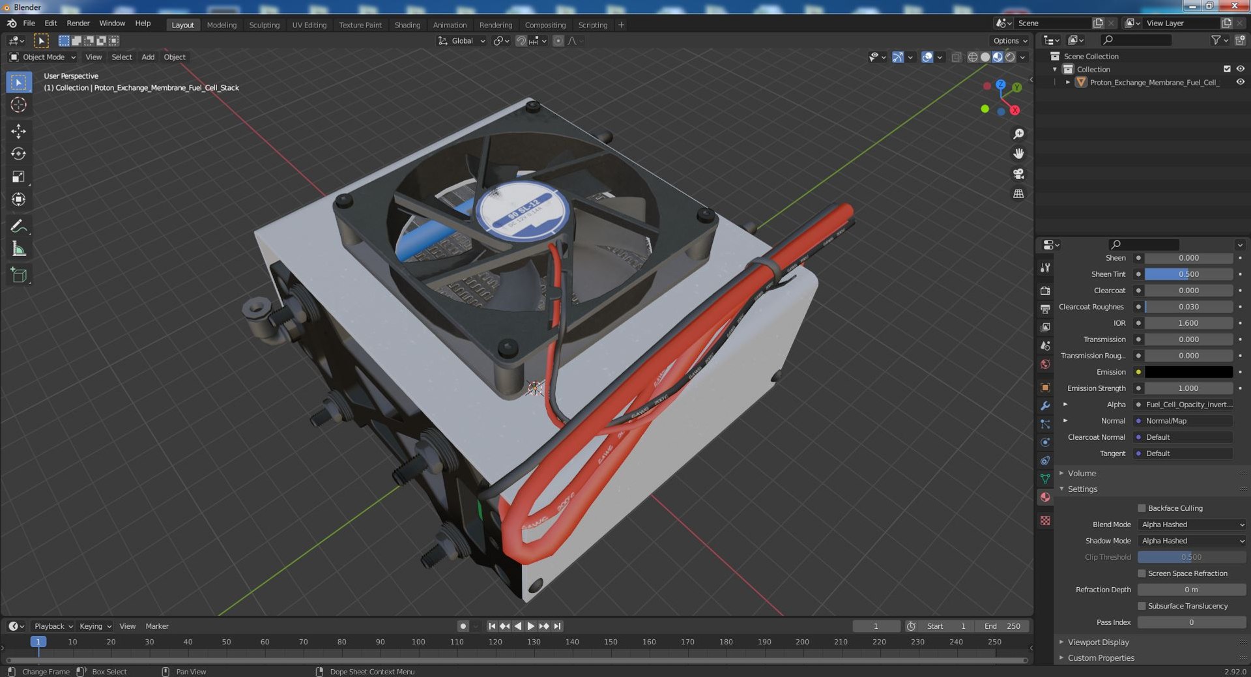The image size is (1251, 677).
Task: Open Global transform orientation dropdown
Action: pos(461,41)
